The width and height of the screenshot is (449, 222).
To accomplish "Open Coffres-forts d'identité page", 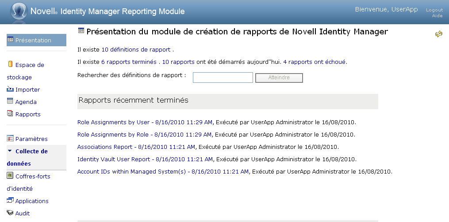I will 28,182.
